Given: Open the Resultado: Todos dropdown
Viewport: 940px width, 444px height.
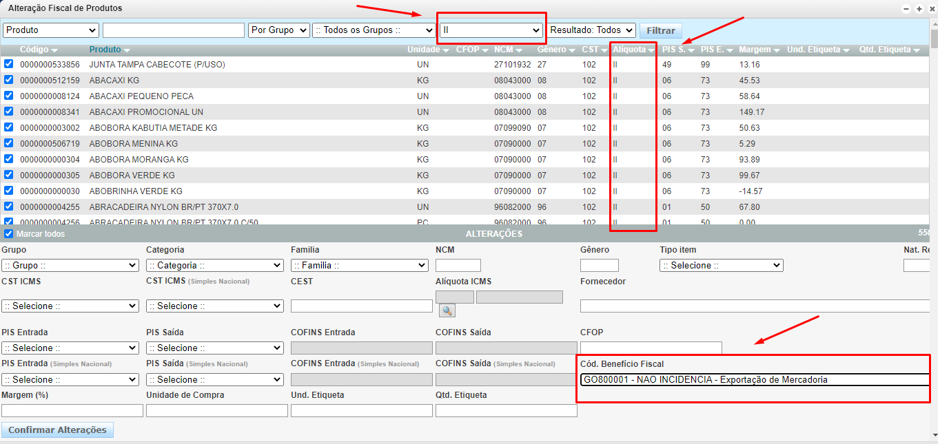Looking at the screenshot, I should pos(591,30).
